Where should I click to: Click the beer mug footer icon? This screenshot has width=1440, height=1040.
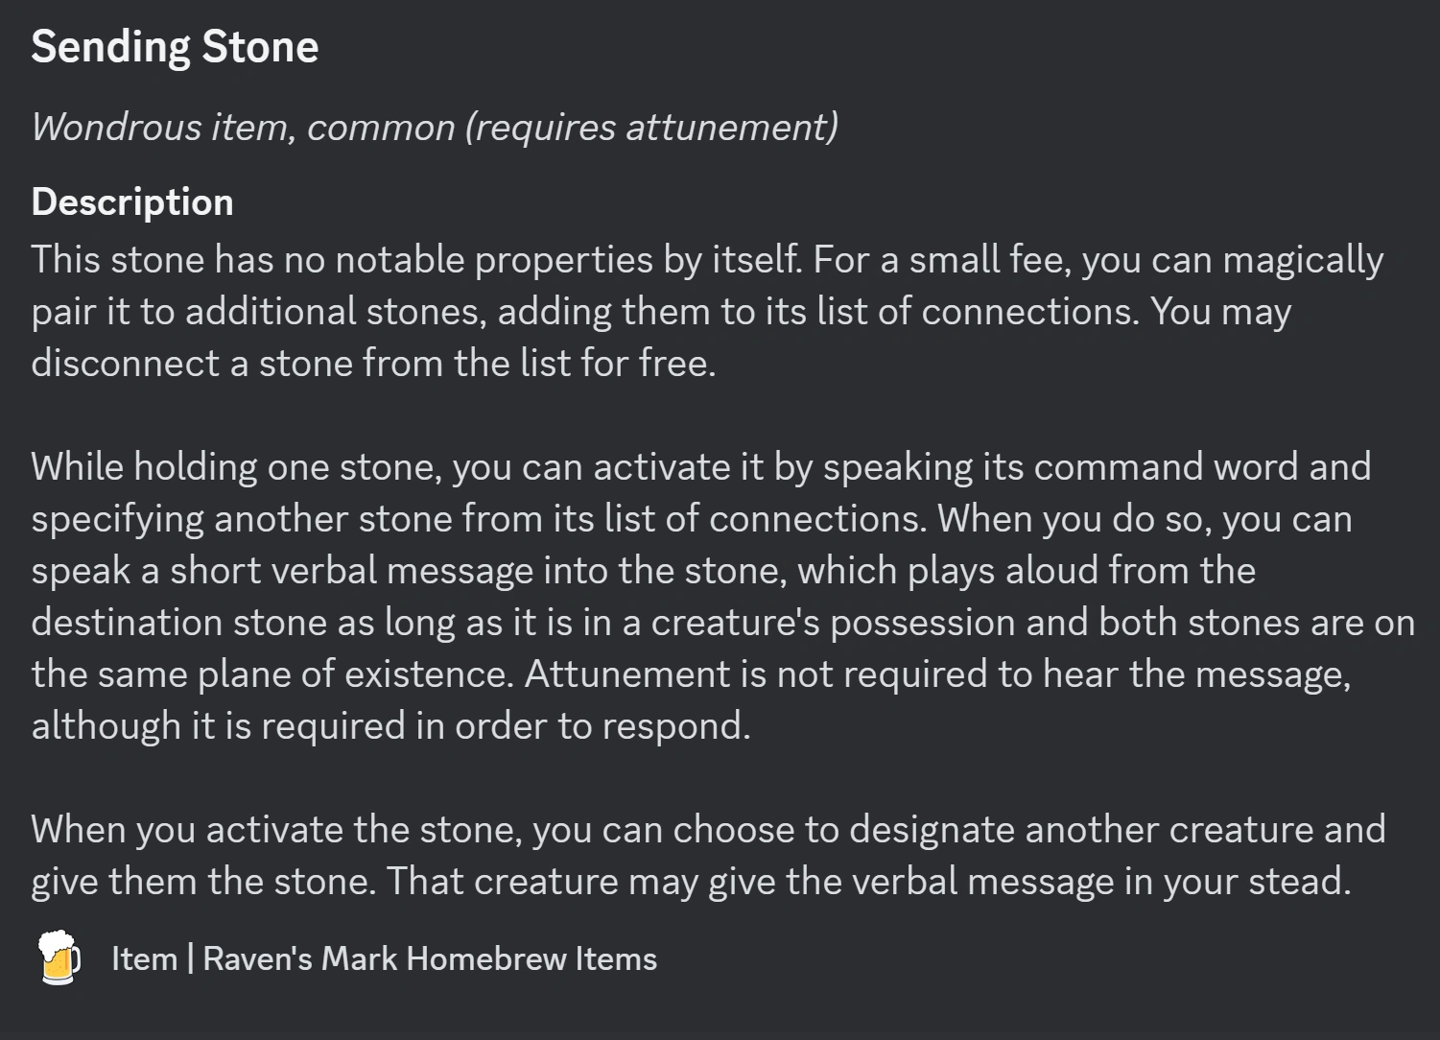[58, 957]
